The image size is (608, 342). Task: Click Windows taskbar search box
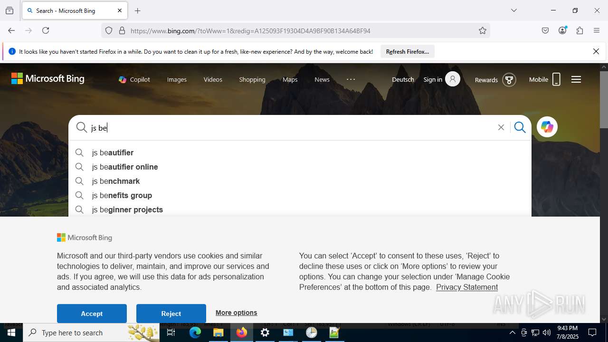pyautogui.click(x=92, y=332)
